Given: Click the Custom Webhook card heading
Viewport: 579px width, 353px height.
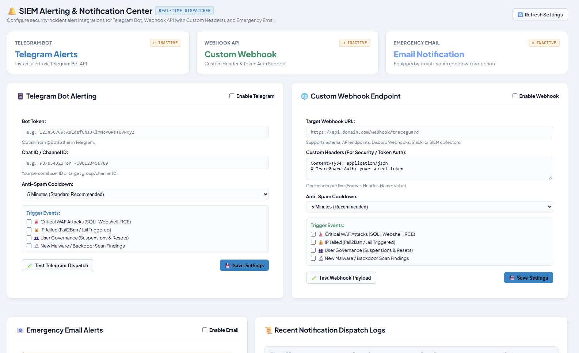Looking at the screenshot, I should (240, 54).
